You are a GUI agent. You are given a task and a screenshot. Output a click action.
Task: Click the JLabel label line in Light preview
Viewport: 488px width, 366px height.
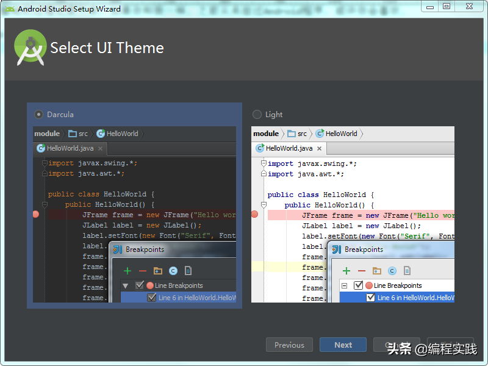point(361,226)
